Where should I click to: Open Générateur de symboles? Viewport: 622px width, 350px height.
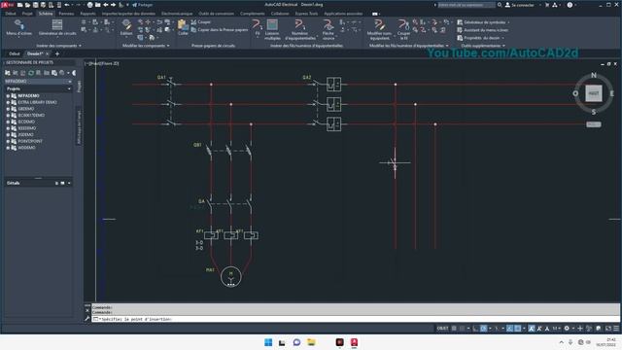[483, 22]
